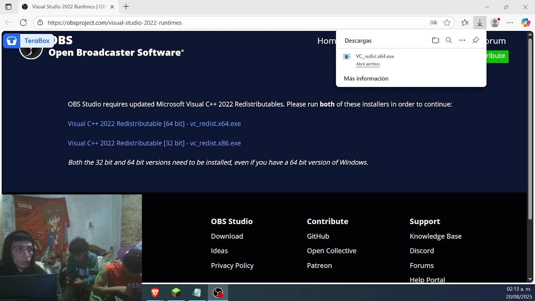535x301 pixels.
Task: Open the footer Ideas link
Action: pyautogui.click(x=219, y=251)
